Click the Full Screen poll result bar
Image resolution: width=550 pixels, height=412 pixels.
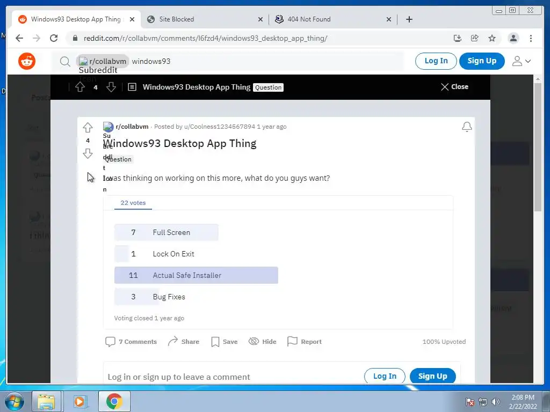click(167, 232)
